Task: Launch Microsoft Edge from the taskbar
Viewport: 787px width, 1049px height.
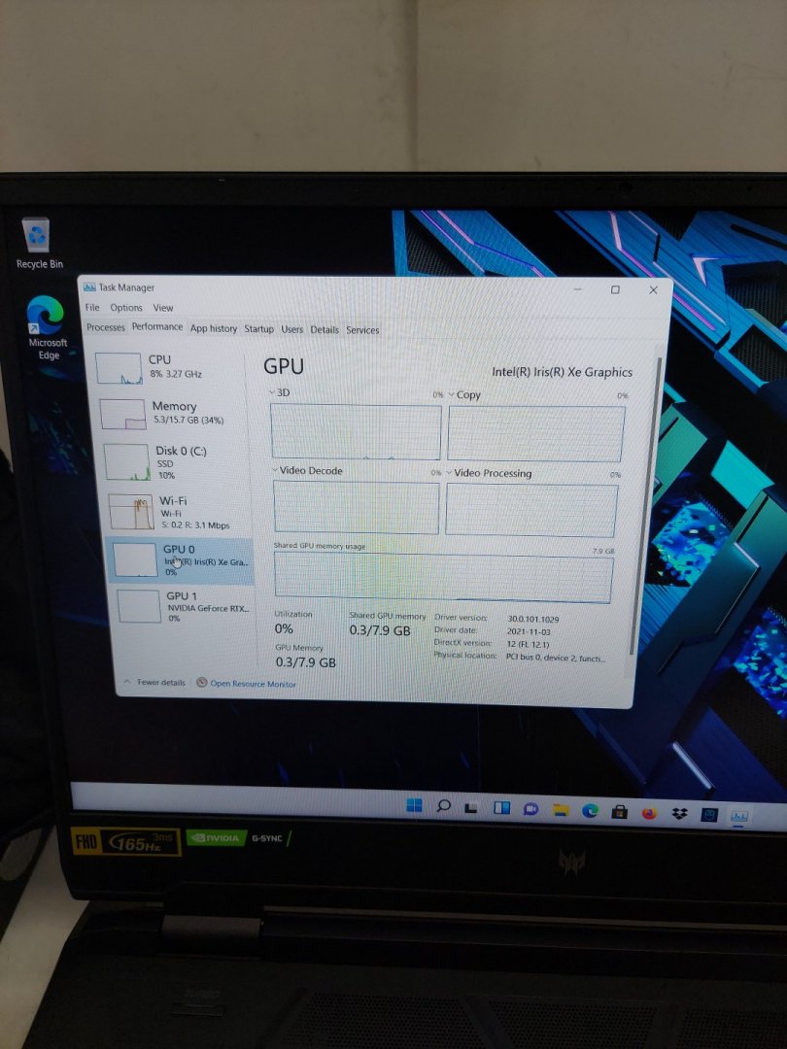Action: [590, 811]
